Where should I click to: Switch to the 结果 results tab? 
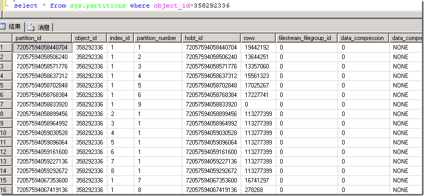11,26
